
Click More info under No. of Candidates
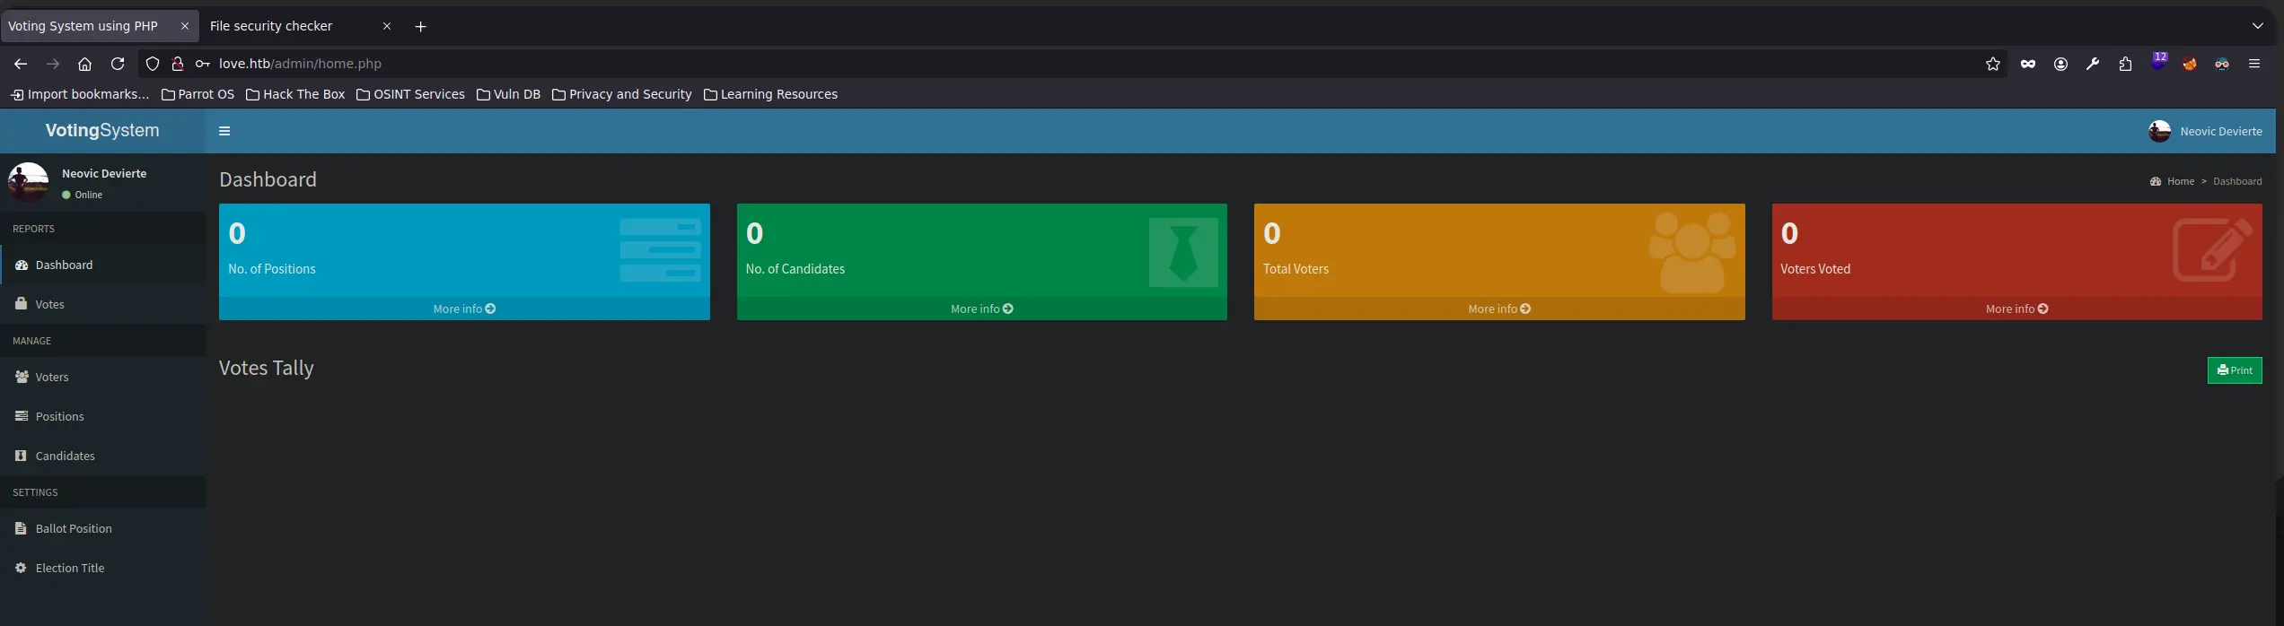point(981,309)
